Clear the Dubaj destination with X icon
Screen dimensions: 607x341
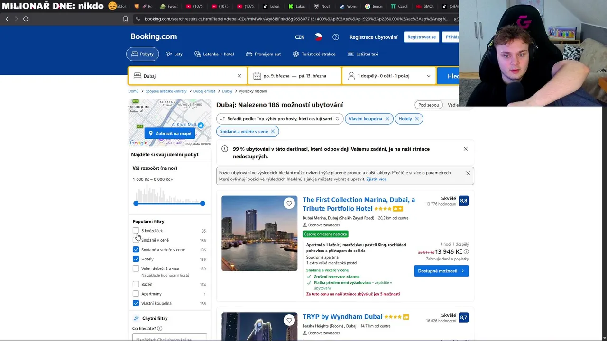[239, 76]
